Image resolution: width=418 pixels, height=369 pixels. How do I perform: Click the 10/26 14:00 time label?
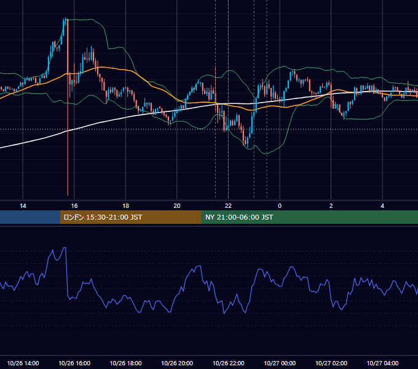pos(23,363)
